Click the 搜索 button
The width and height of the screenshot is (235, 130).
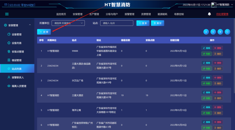coord(143,23)
